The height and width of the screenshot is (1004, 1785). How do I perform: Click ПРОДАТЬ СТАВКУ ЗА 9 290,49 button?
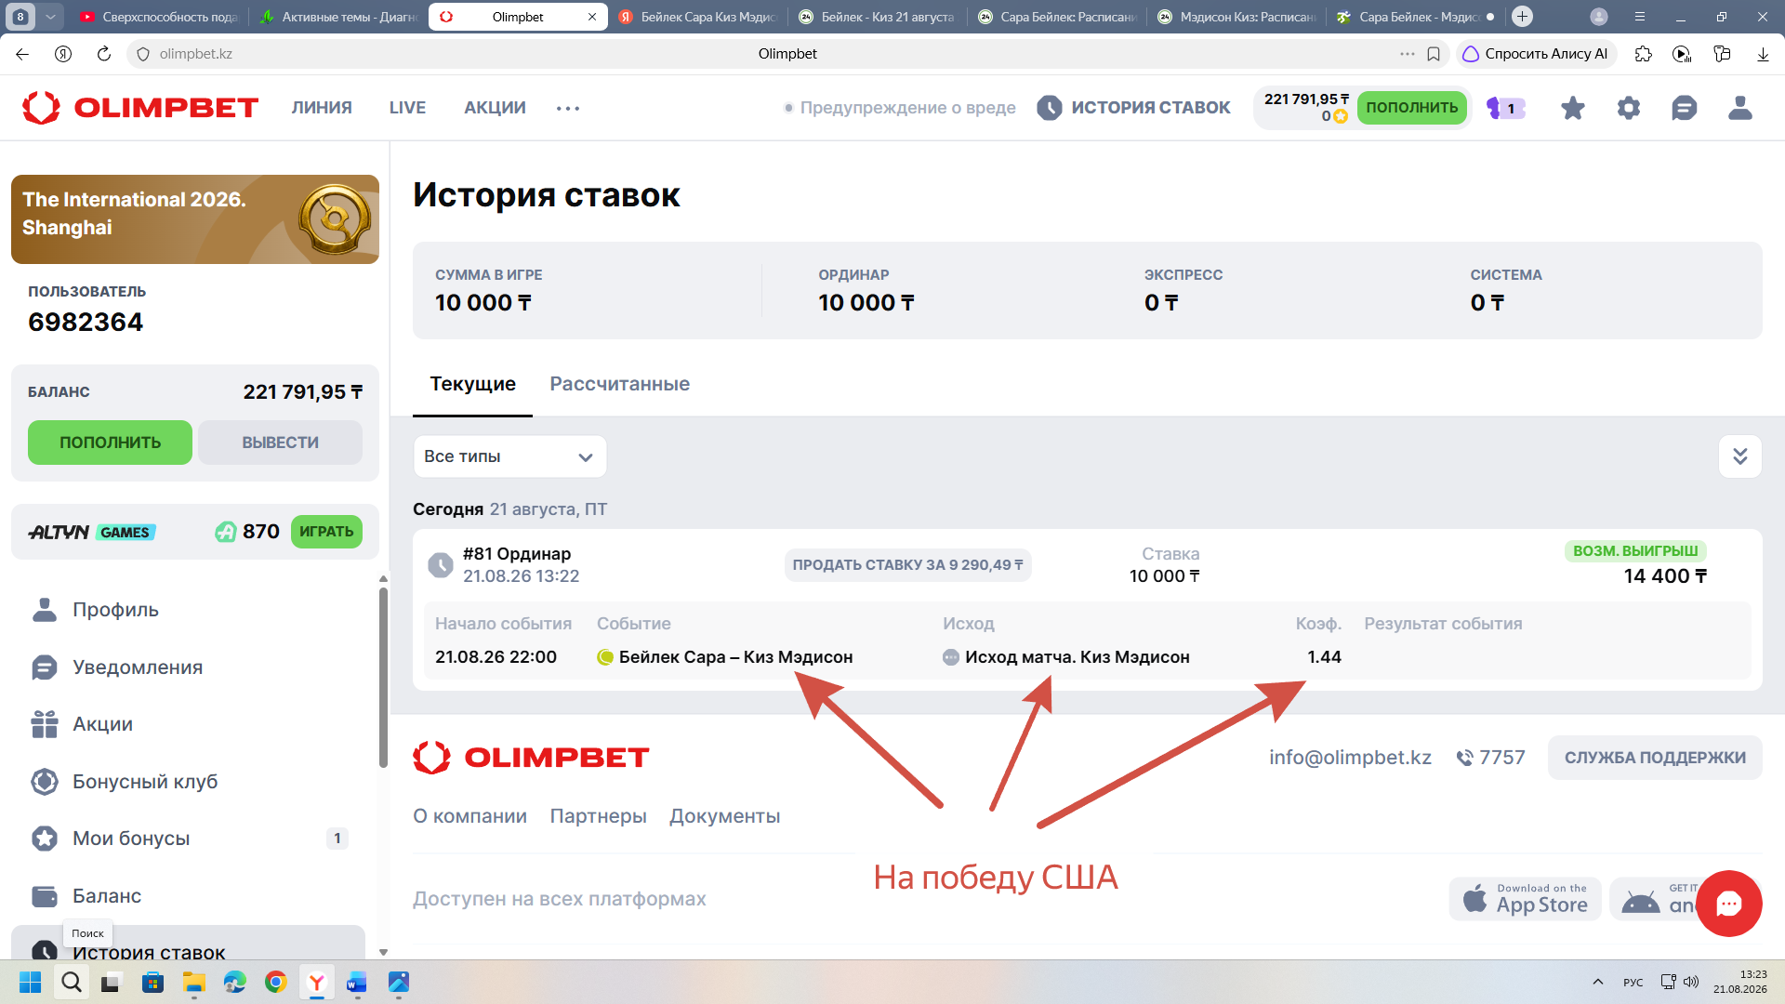[907, 565]
